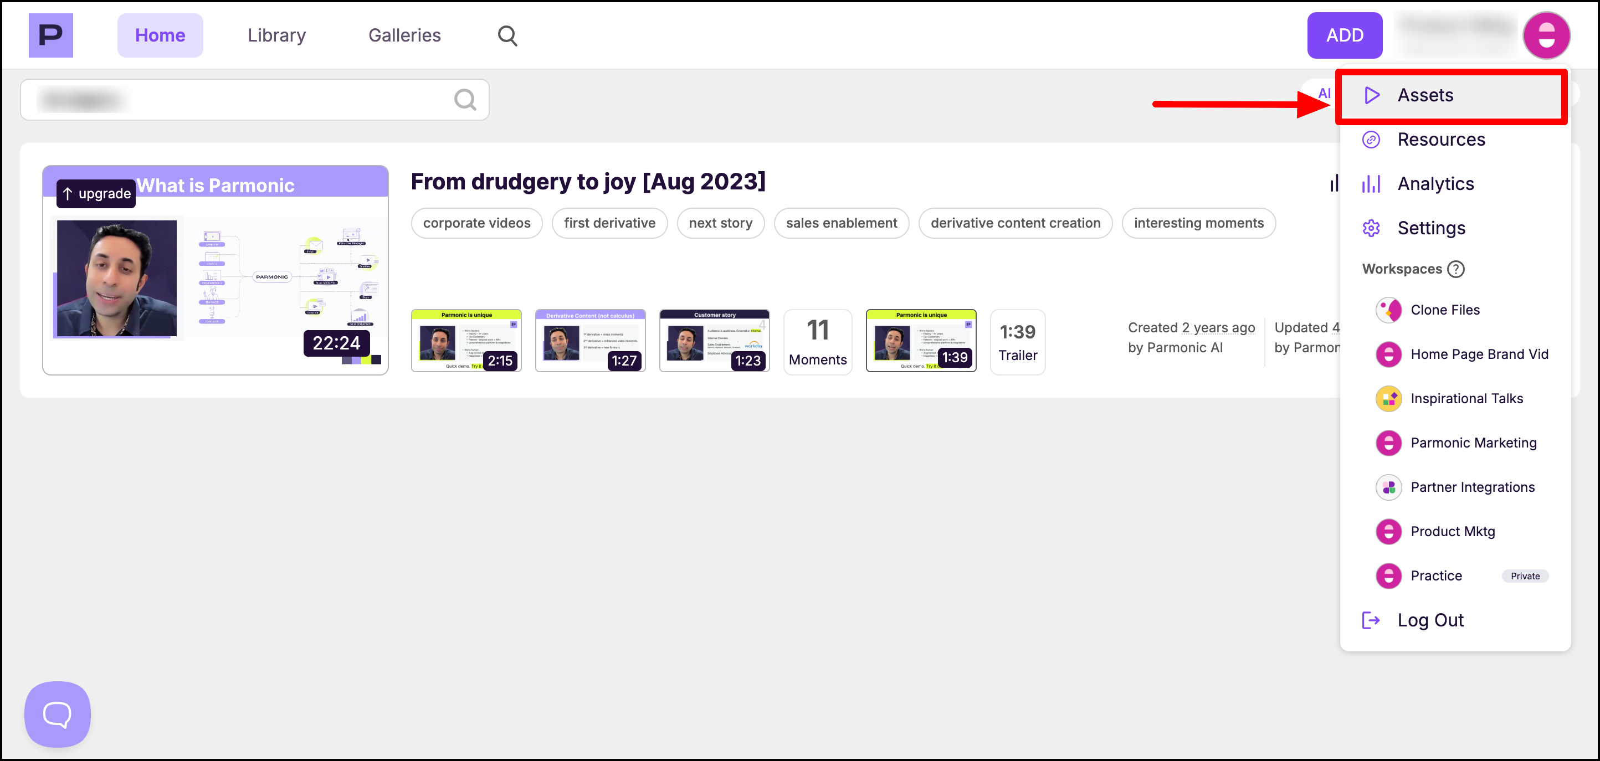Image resolution: width=1600 pixels, height=761 pixels.
Task: Switch to Partner Integrations workspace
Action: tap(1471, 487)
